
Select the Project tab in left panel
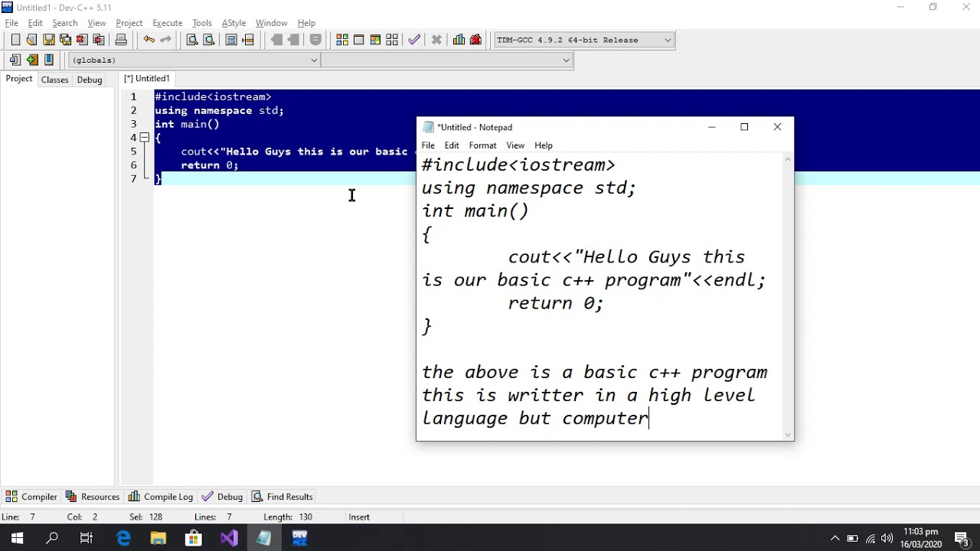(19, 79)
